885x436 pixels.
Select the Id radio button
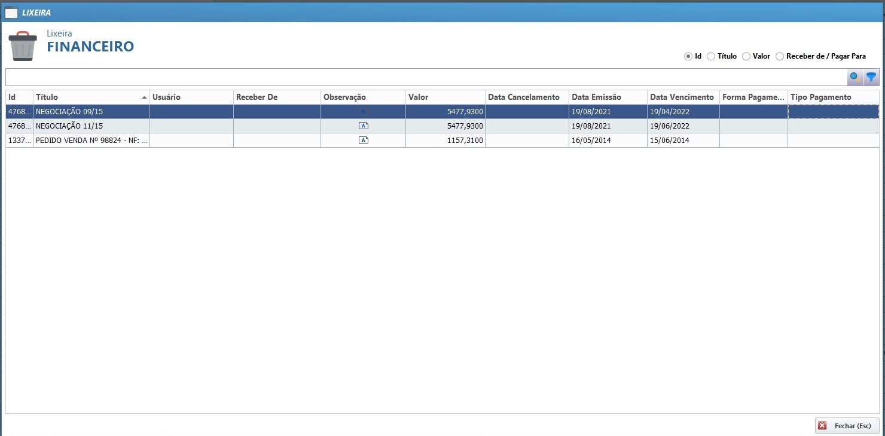(x=688, y=56)
